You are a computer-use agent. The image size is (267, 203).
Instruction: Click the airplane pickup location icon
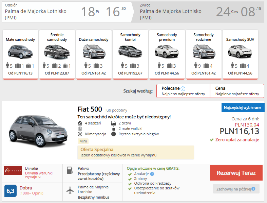[x=70, y=190]
